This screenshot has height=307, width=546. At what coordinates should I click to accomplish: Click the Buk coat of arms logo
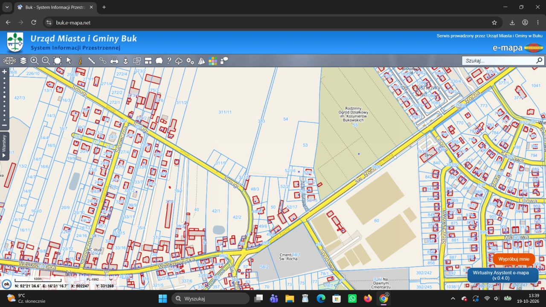click(15, 42)
